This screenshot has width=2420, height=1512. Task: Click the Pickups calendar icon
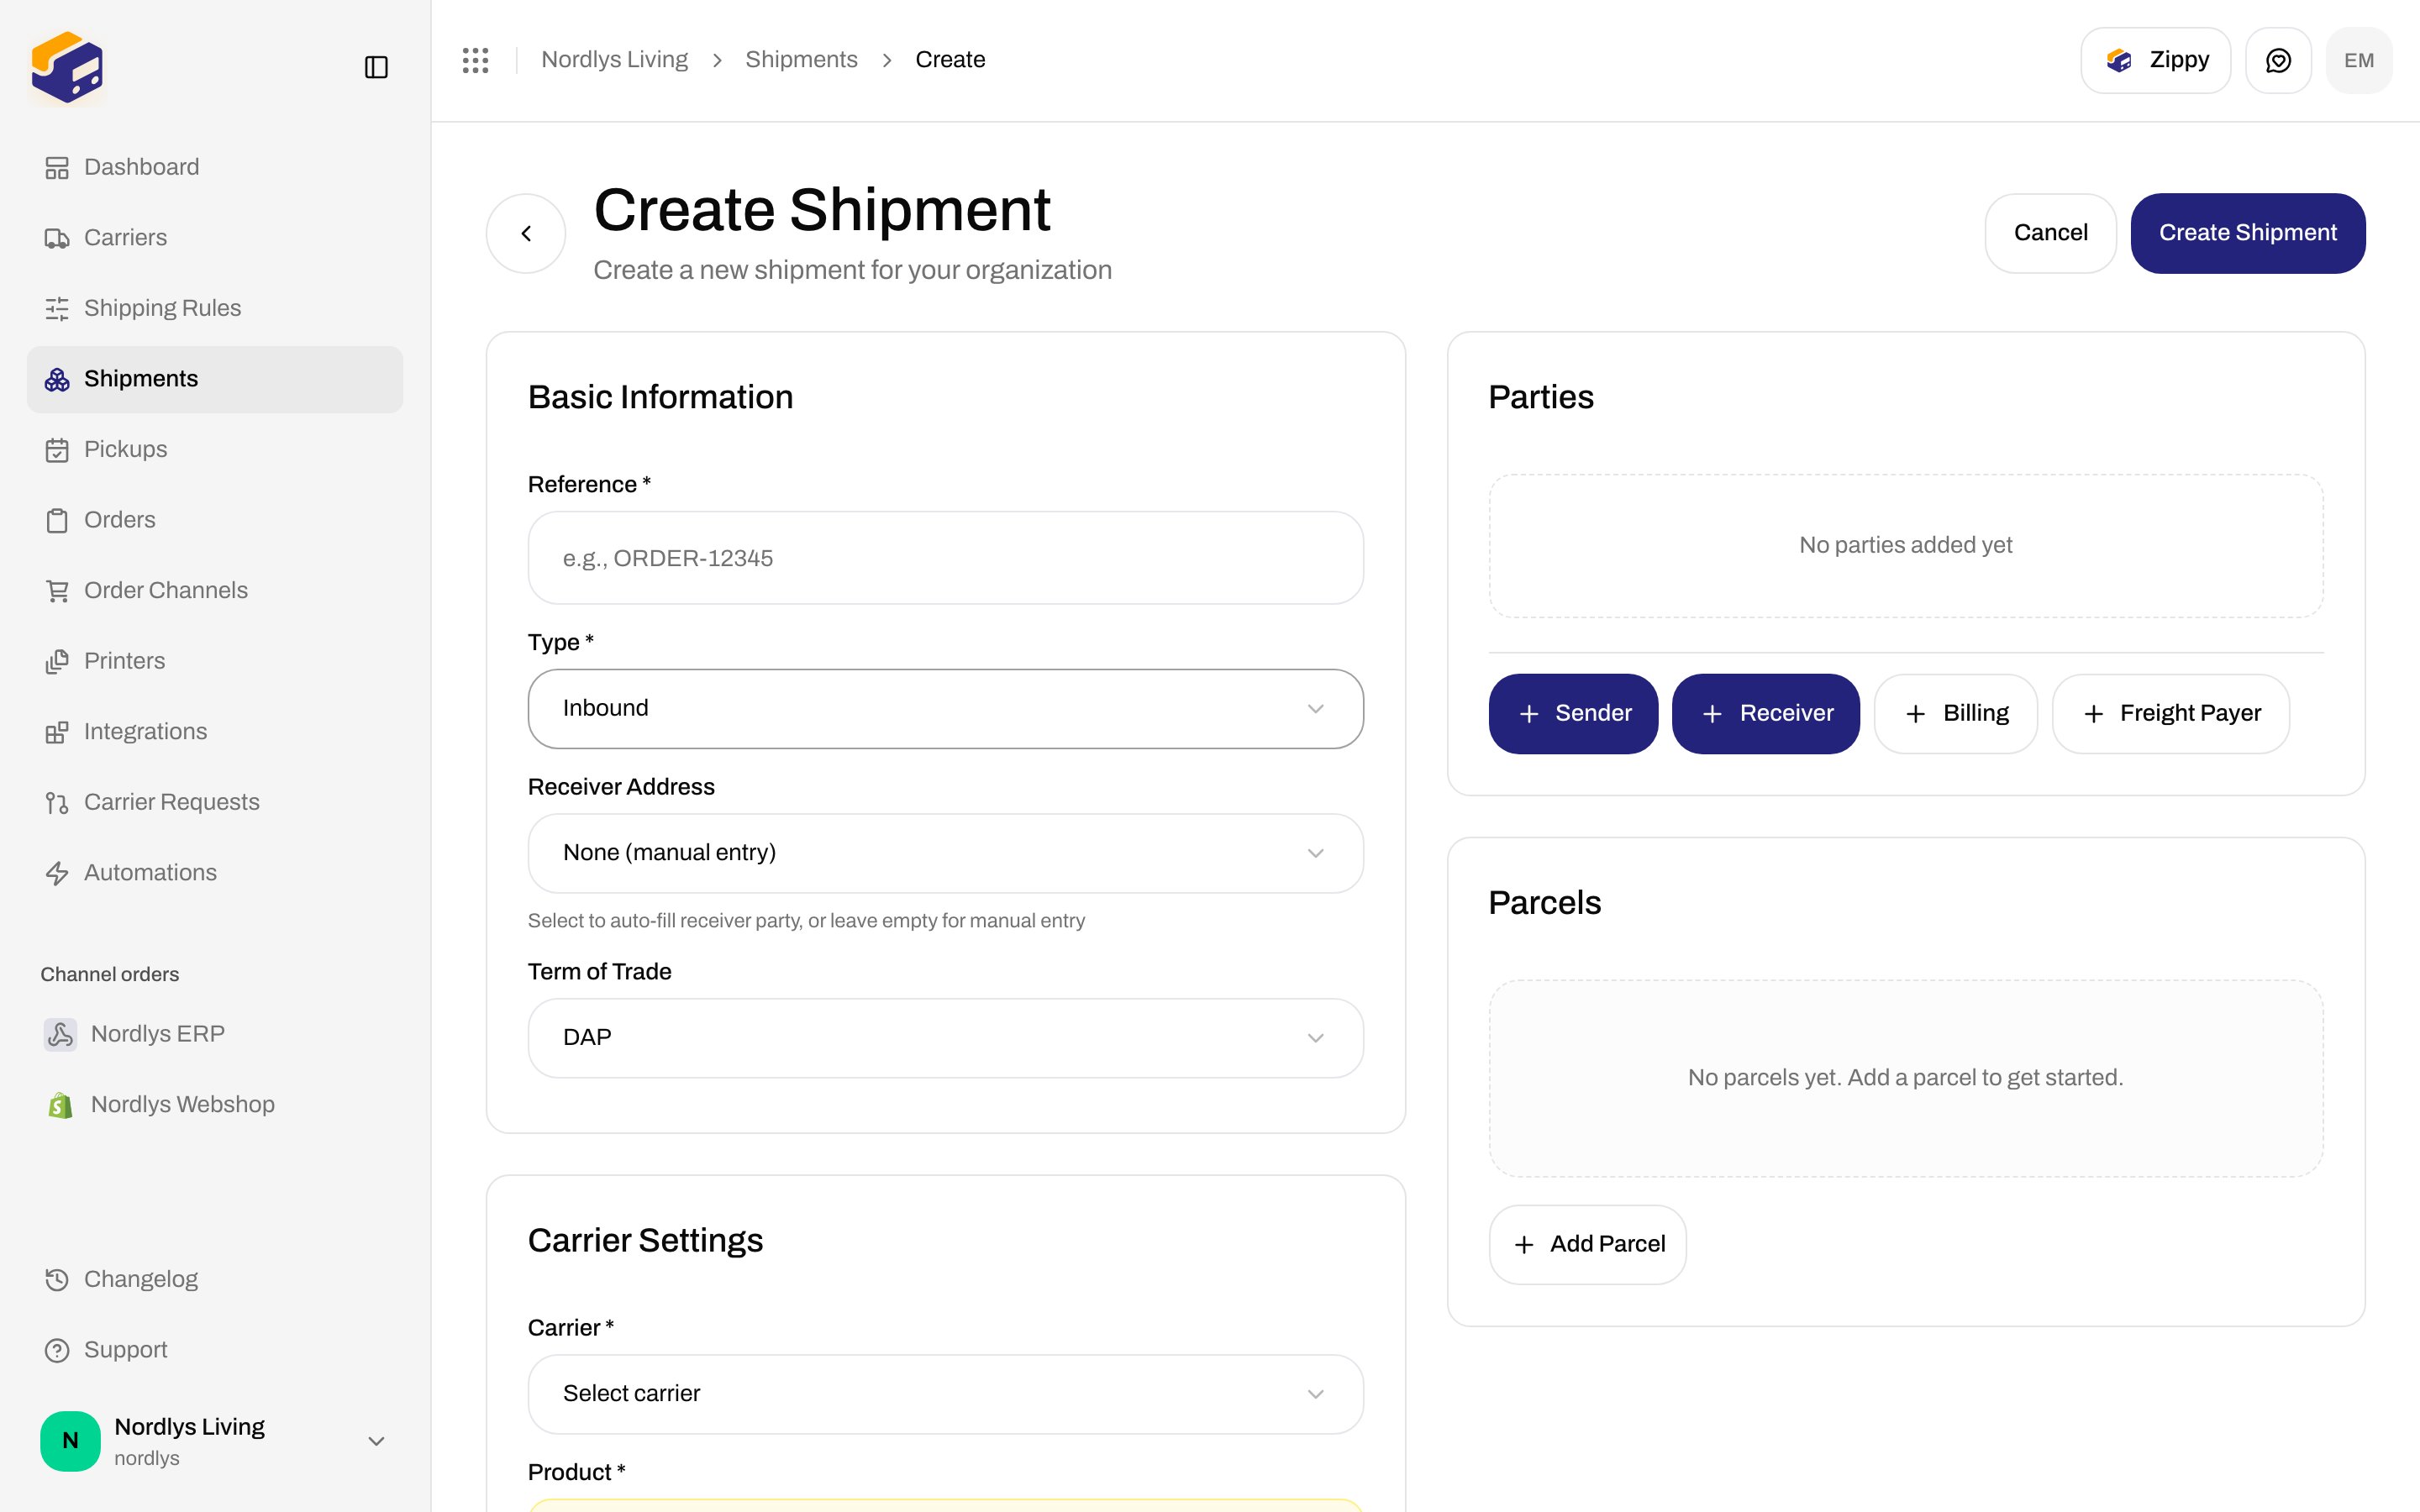57,450
